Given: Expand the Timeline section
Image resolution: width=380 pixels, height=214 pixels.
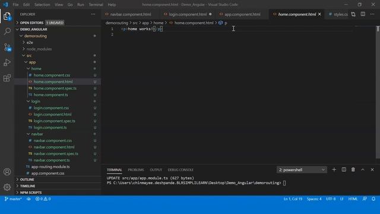Looking at the screenshot, I should (x=58, y=186).
